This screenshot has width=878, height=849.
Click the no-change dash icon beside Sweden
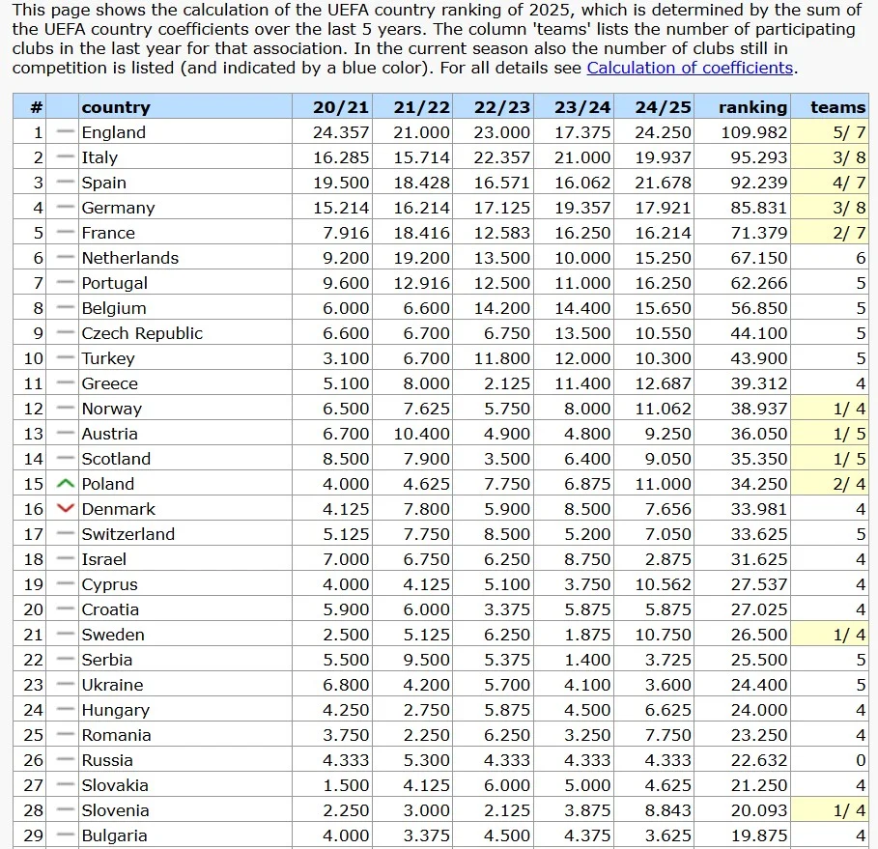[x=65, y=635]
